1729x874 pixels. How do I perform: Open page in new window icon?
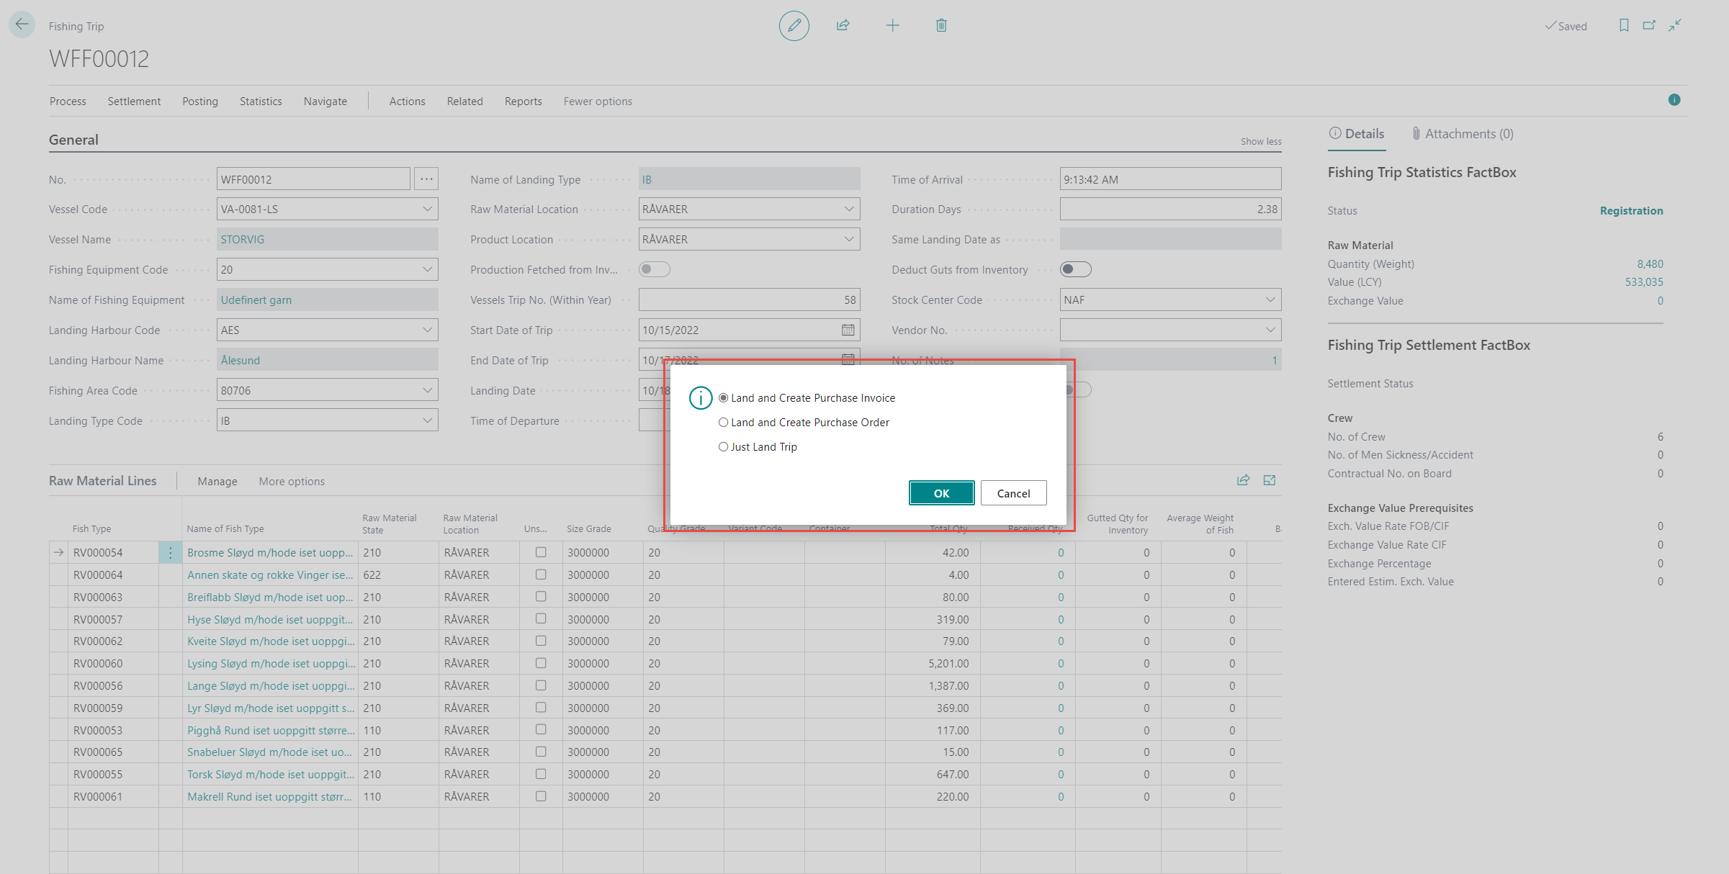(x=1649, y=26)
